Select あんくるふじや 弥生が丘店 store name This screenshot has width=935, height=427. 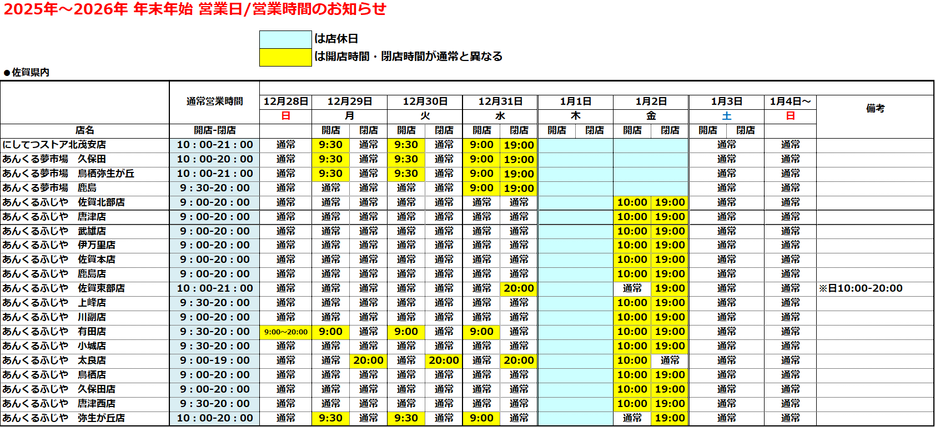tap(63, 418)
